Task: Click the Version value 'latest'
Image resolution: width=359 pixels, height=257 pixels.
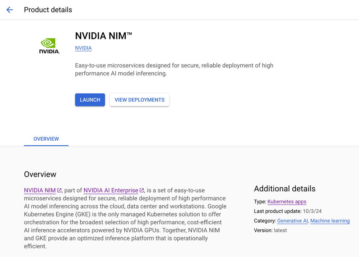Action: pos(280,230)
